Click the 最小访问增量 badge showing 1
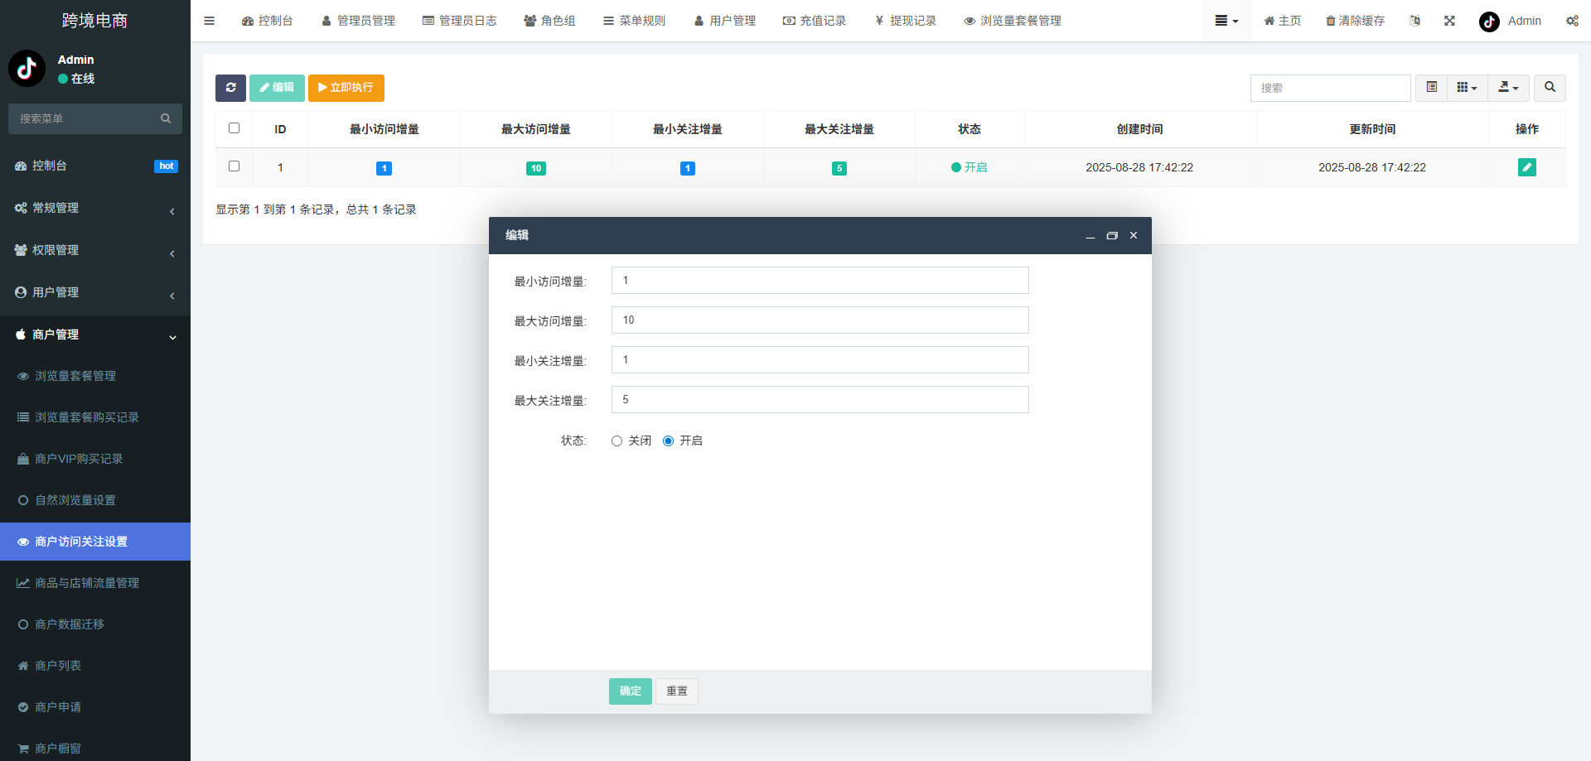Image resolution: width=1591 pixels, height=761 pixels. tap(384, 167)
